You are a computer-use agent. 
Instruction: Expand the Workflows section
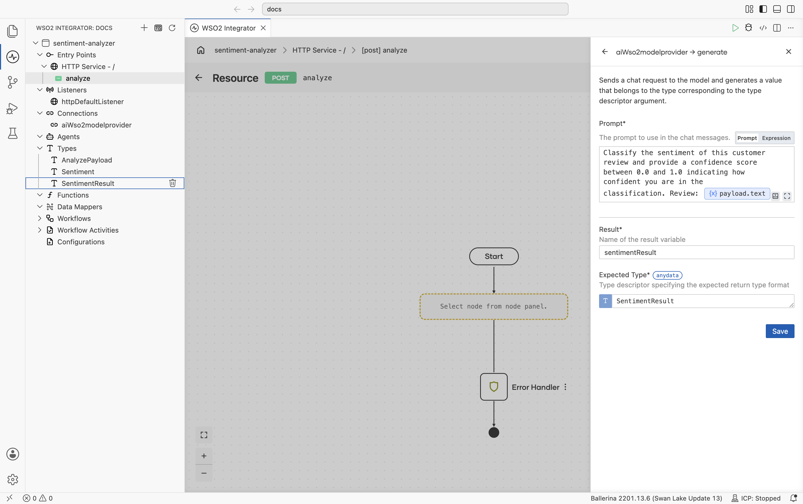point(40,218)
